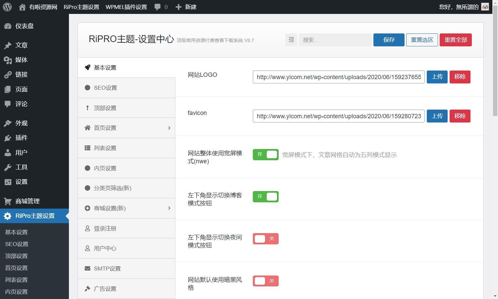Expand the 首页设置 submenu chevron
This screenshot has height=299, width=498.
(x=169, y=128)
